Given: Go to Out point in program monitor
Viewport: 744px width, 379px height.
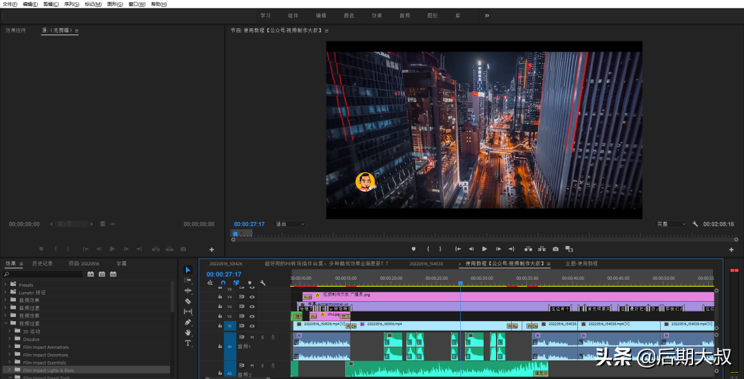Looking at the screenshot, I should [x=511, y=249].
